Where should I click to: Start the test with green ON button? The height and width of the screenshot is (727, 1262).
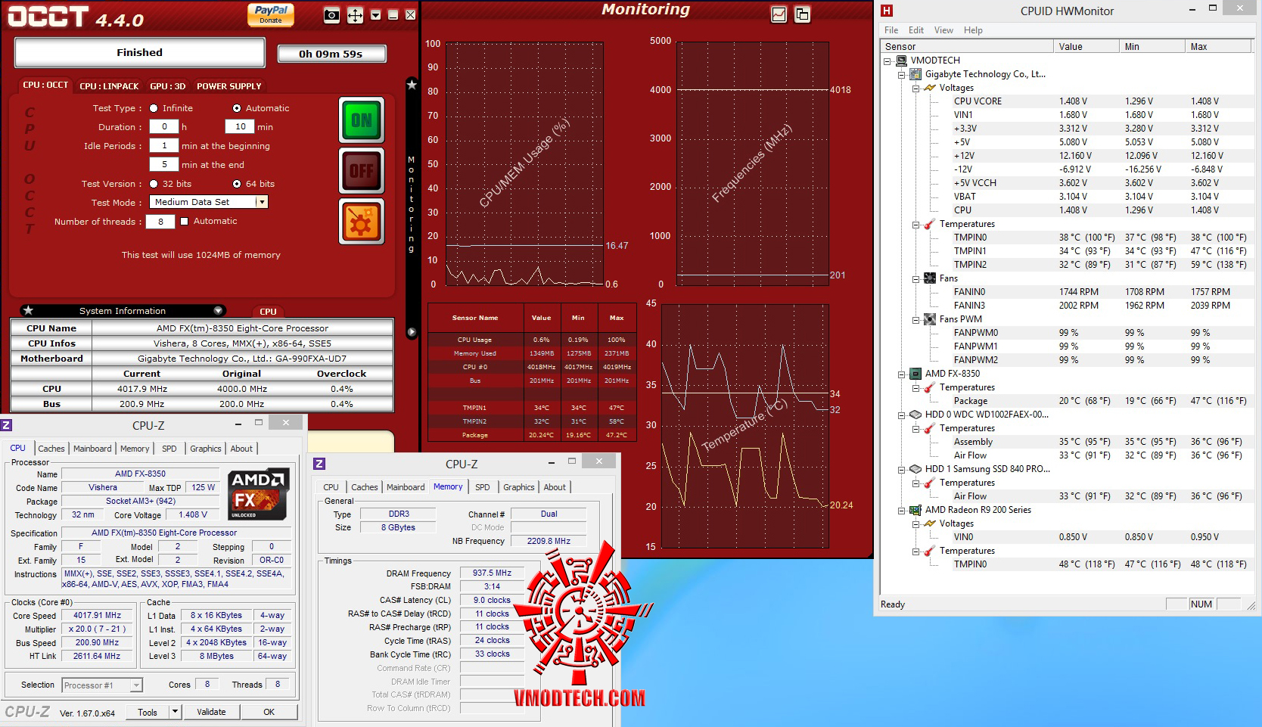[x=362, y=120]
